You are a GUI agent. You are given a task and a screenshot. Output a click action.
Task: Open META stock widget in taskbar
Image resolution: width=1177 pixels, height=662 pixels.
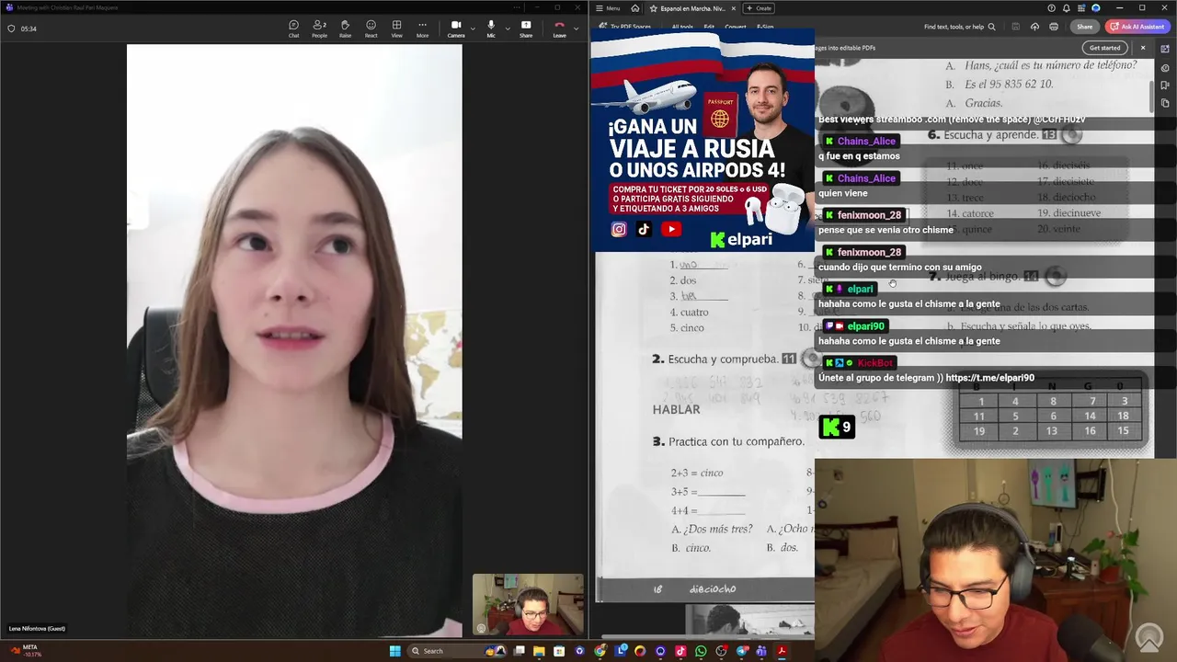pos(26,650)
